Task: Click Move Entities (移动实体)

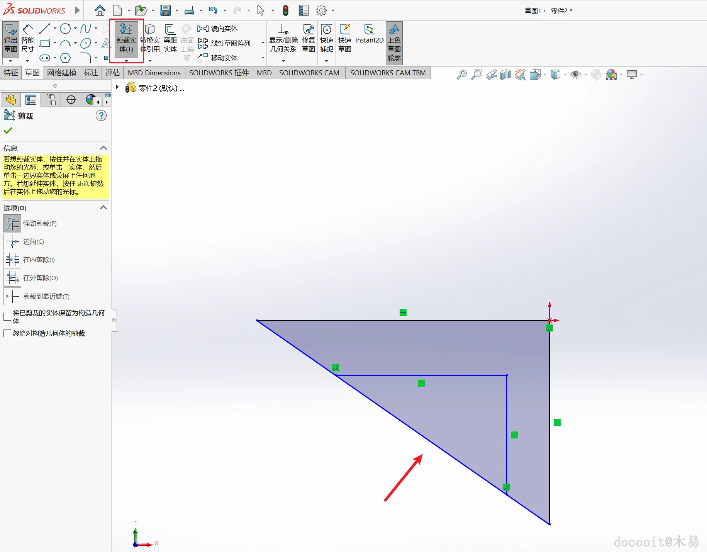Action: pyautogui.click(x=218, y=58)
